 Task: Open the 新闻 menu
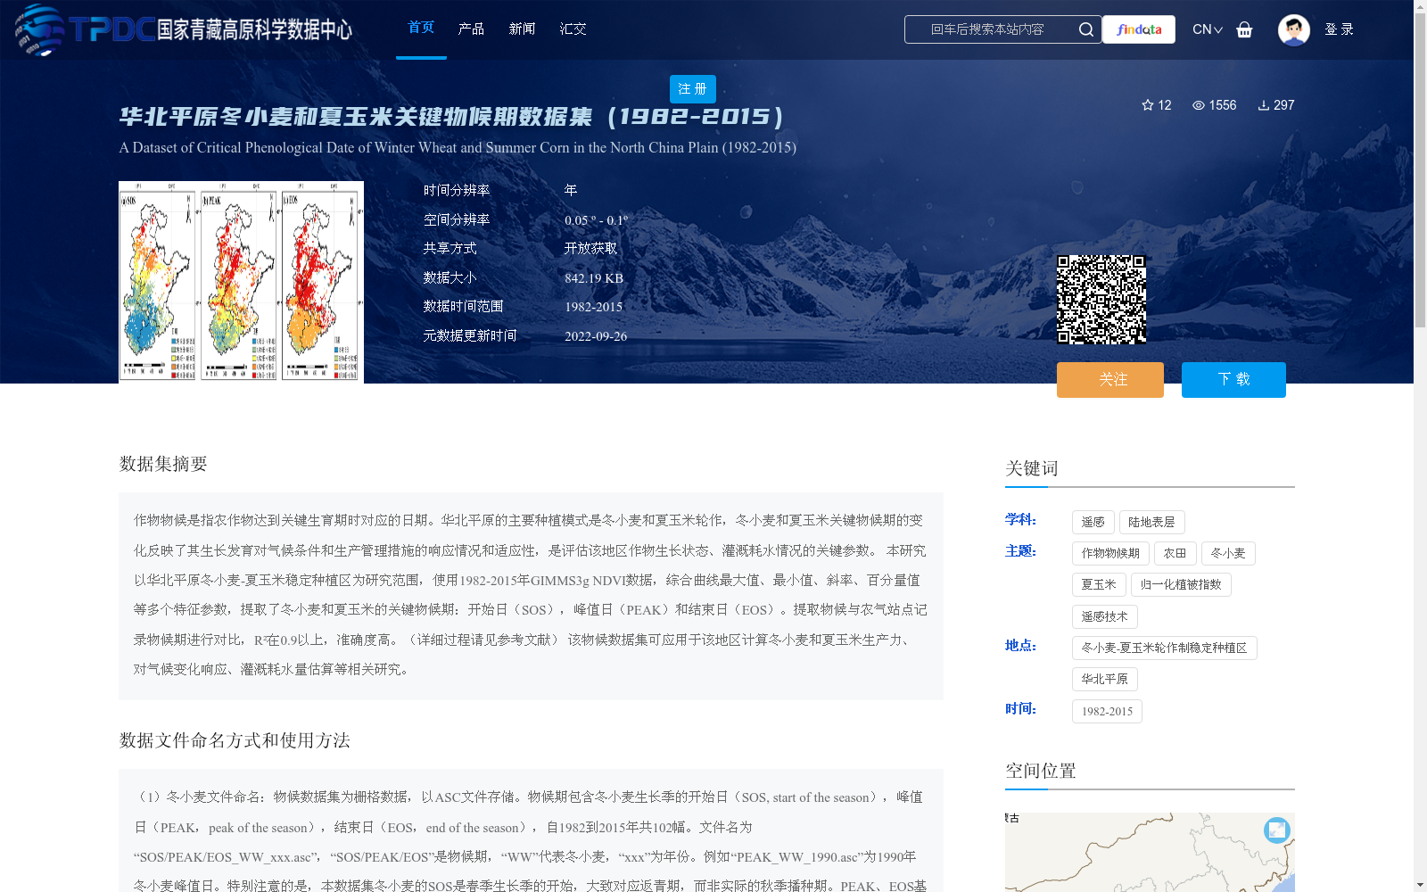click(522, 29)
